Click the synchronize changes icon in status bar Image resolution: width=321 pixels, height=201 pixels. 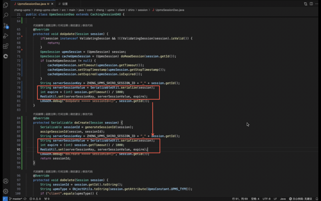[x=25, y=199]
